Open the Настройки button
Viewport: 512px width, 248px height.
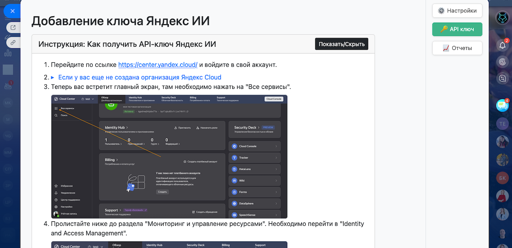pyautogui.click(x=457, y=11)
